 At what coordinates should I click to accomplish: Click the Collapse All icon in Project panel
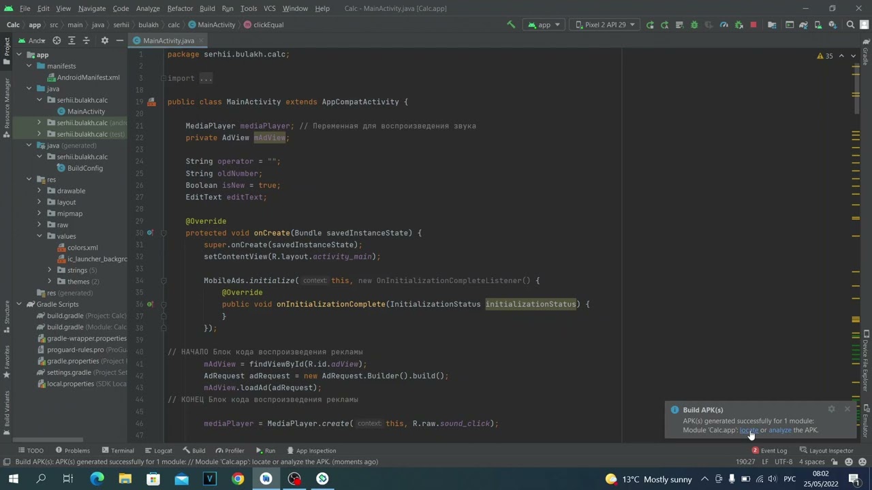click(87, 40)
